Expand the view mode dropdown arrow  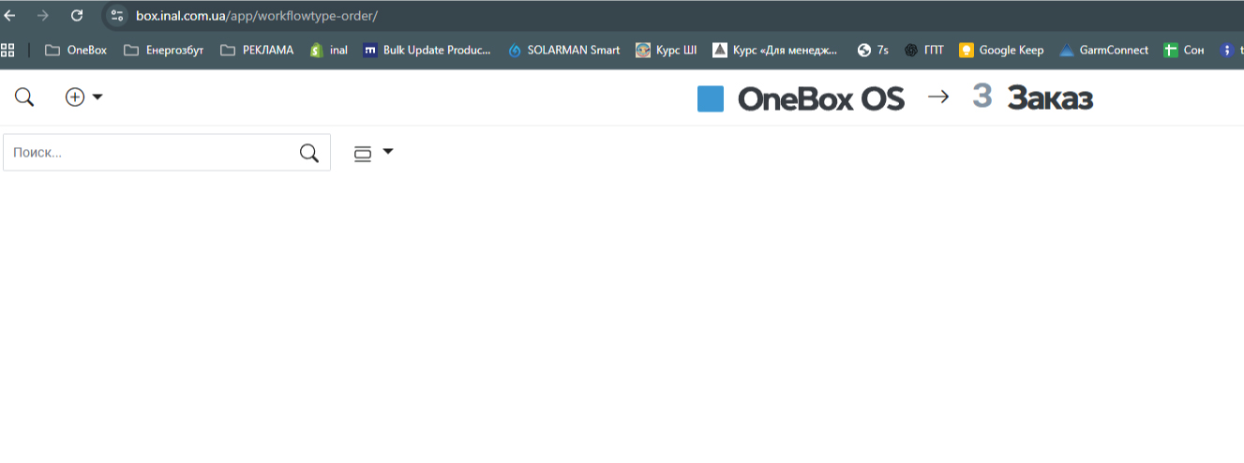pos(388,151)
